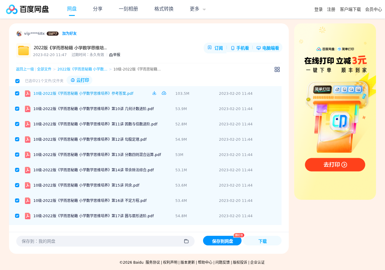Click the download icon on 参考答案.pdf row

tap(154, 93)
